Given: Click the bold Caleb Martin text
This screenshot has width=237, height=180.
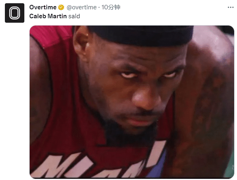Looking at the screenshot, I should click(x=48, y=16).
